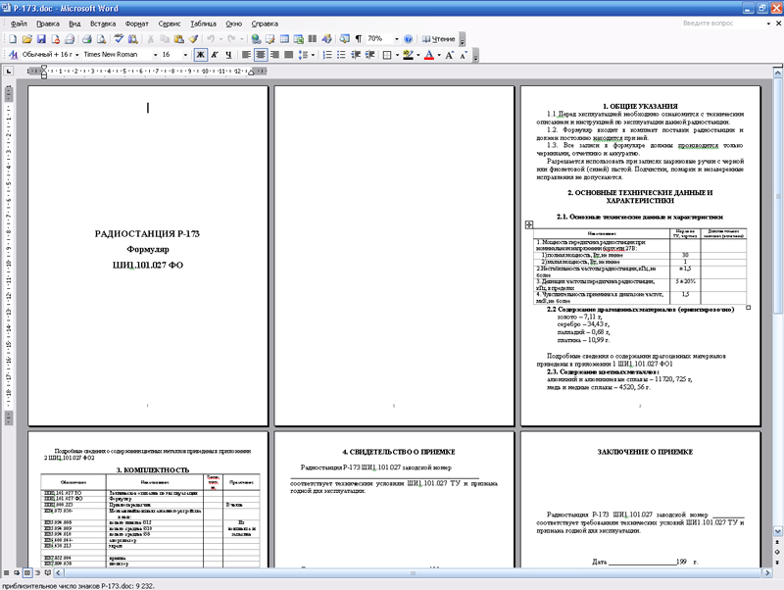
Task: Open Print Preview from the toolbar
Action: click(x=101, y=39)
